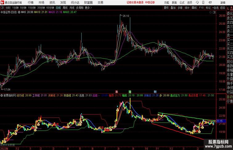Click the MA60: 20.47 value
This screenshot has width=233, height=150.
(x=70, y=12)
